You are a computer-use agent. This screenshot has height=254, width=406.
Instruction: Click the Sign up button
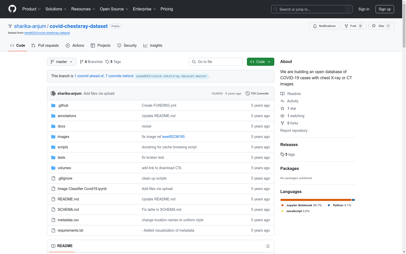pyautogui.click(x=385, y=9)
